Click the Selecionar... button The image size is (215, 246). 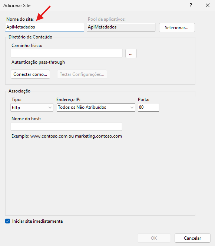177,28
